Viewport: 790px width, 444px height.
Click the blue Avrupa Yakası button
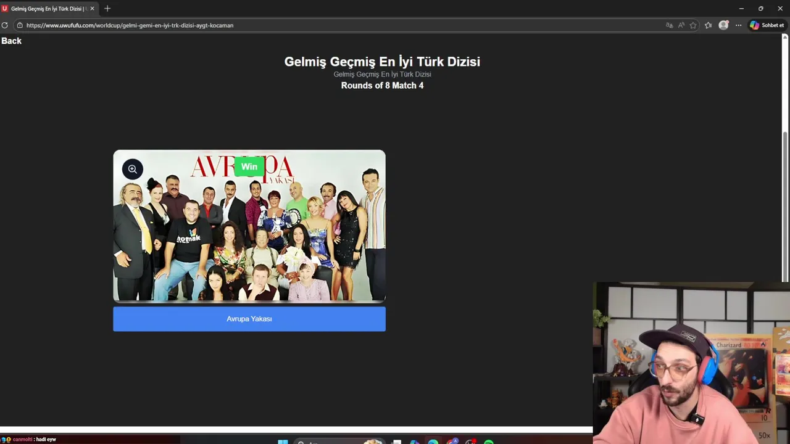(249, 319)
